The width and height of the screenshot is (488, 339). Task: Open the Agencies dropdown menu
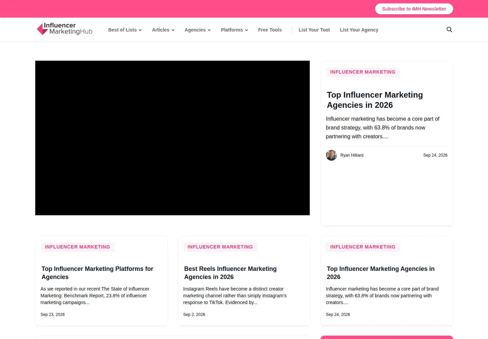198,30
